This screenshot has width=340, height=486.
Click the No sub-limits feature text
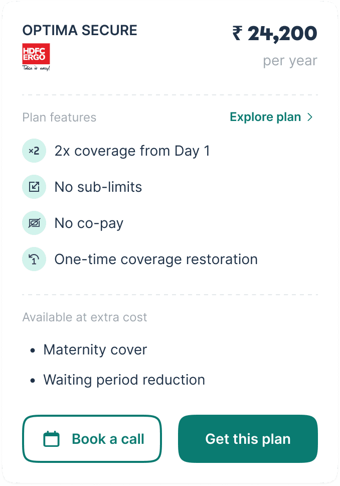(x=98, y=187)
